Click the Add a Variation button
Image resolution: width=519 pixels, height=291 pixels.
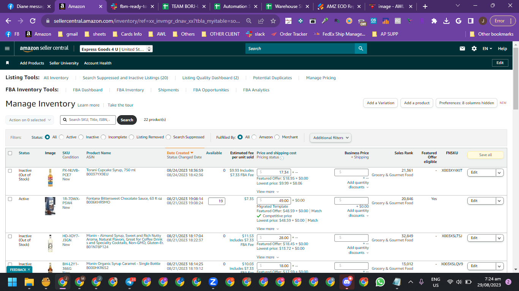[380, 103]
